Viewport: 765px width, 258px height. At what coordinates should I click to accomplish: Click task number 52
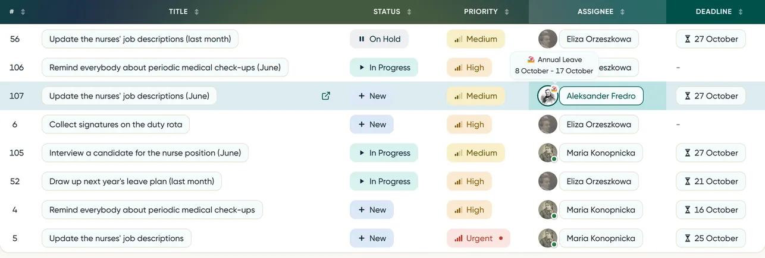[15, 181]
